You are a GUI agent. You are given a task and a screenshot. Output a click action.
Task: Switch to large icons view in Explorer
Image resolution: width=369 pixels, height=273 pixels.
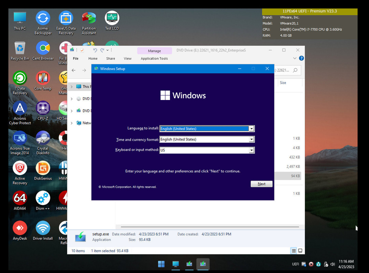pyautogui.click(x=300, y=250)
